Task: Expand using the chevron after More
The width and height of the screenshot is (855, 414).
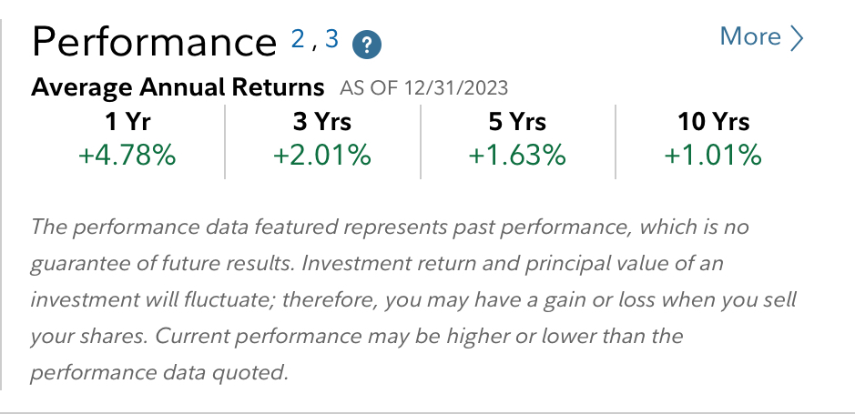Action: (798, 37)
